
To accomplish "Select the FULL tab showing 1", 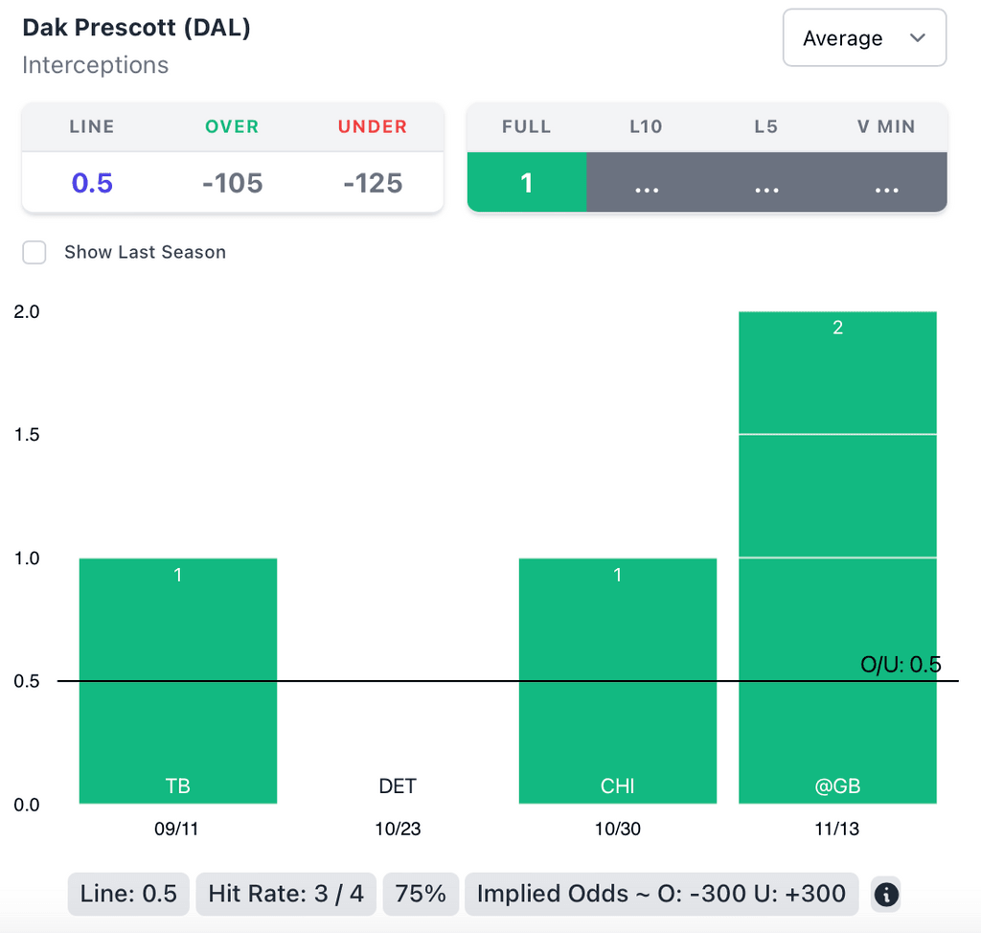I will (x=526, y=183).
